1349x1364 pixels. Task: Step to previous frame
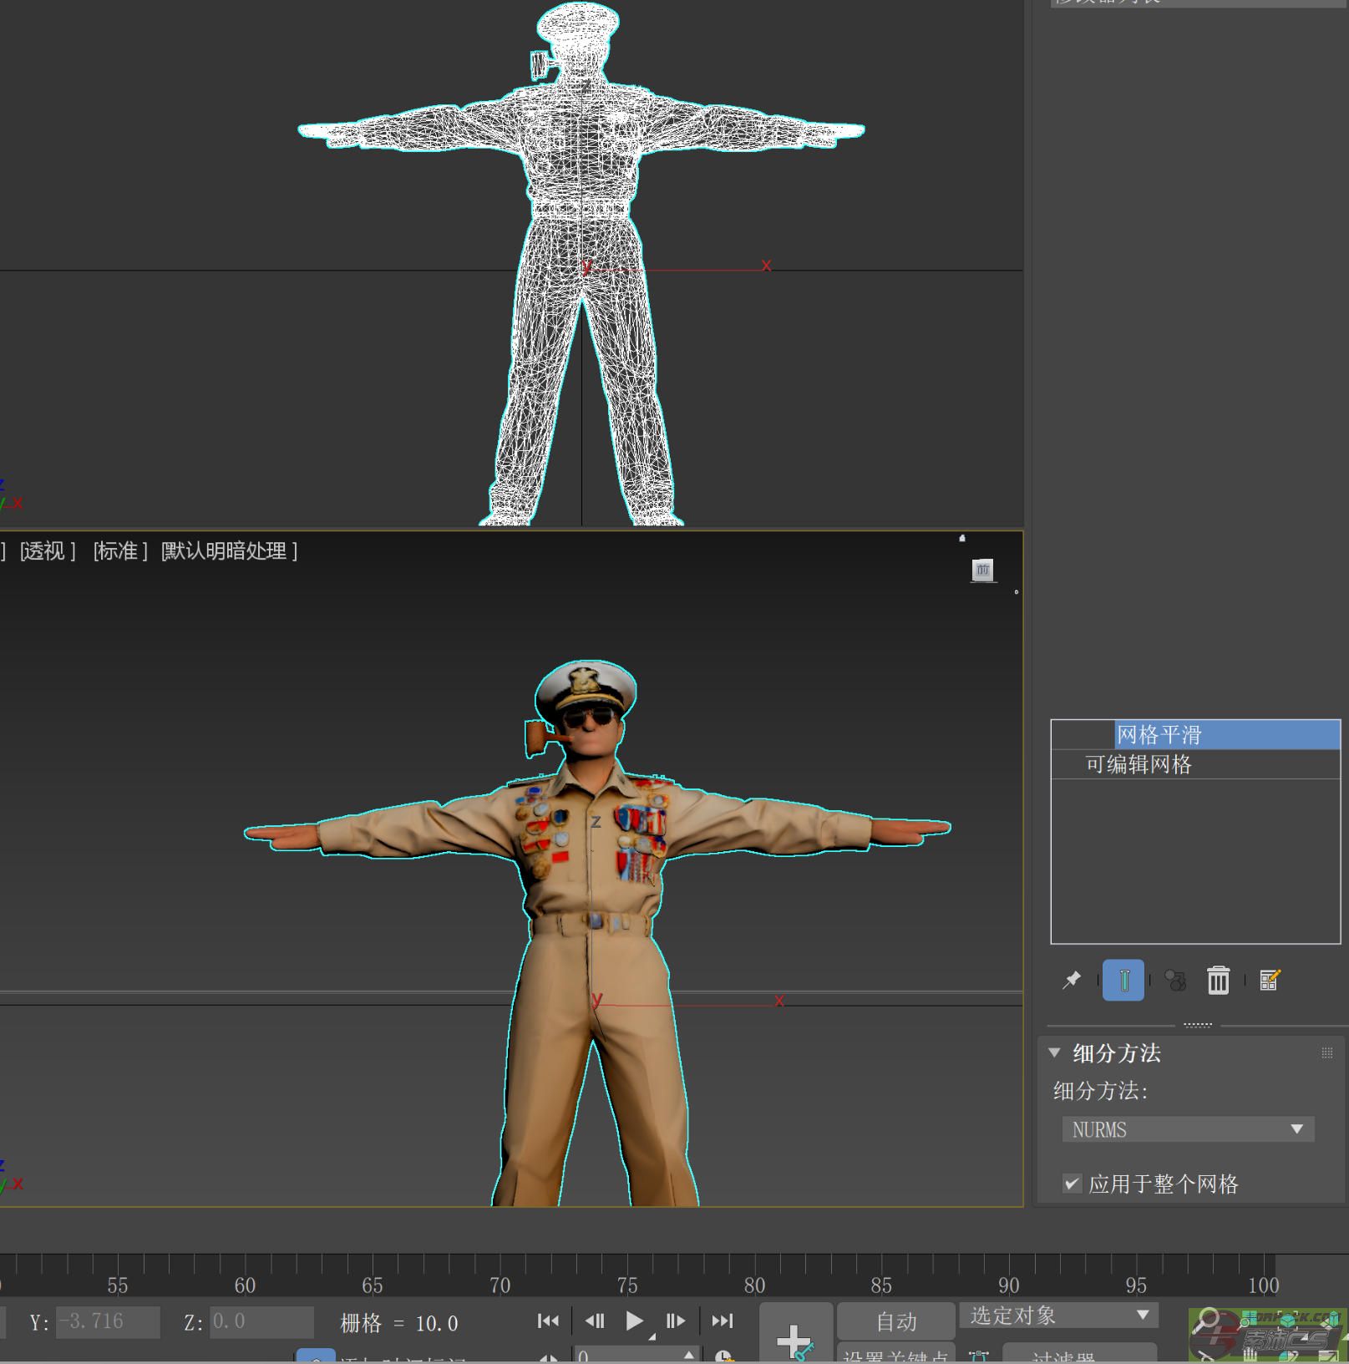[x=594, y=1321]
